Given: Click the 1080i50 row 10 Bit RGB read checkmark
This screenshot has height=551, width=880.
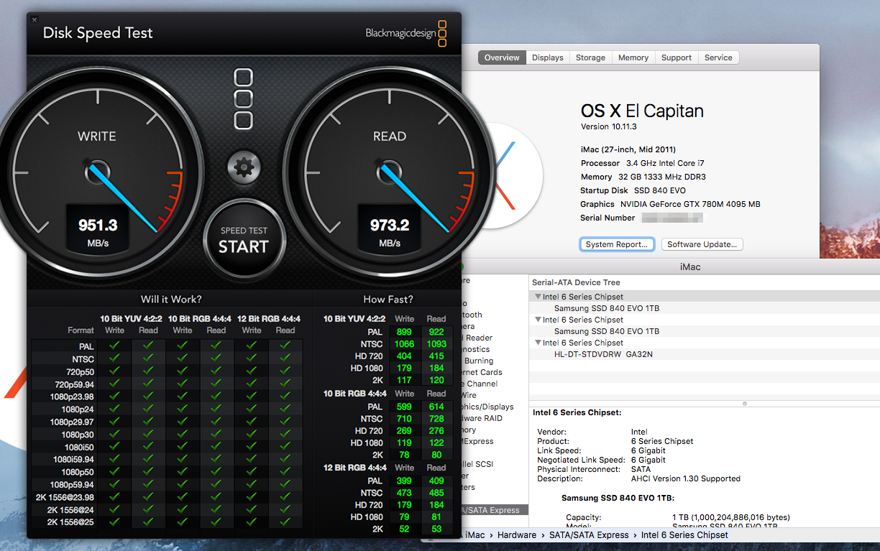Looking at the screenshot, I should point(216,447).
